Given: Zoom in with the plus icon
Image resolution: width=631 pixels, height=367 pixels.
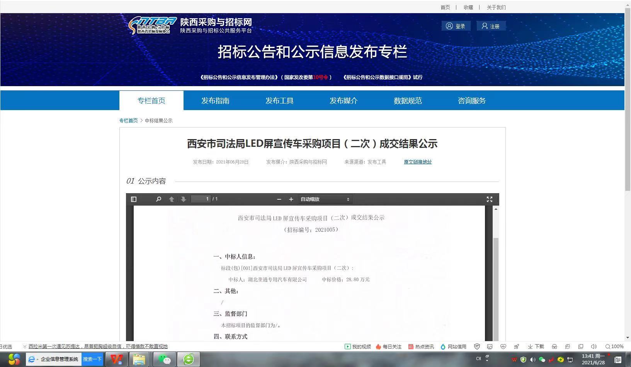Looking at the screenshot, I should pos(291,199).
